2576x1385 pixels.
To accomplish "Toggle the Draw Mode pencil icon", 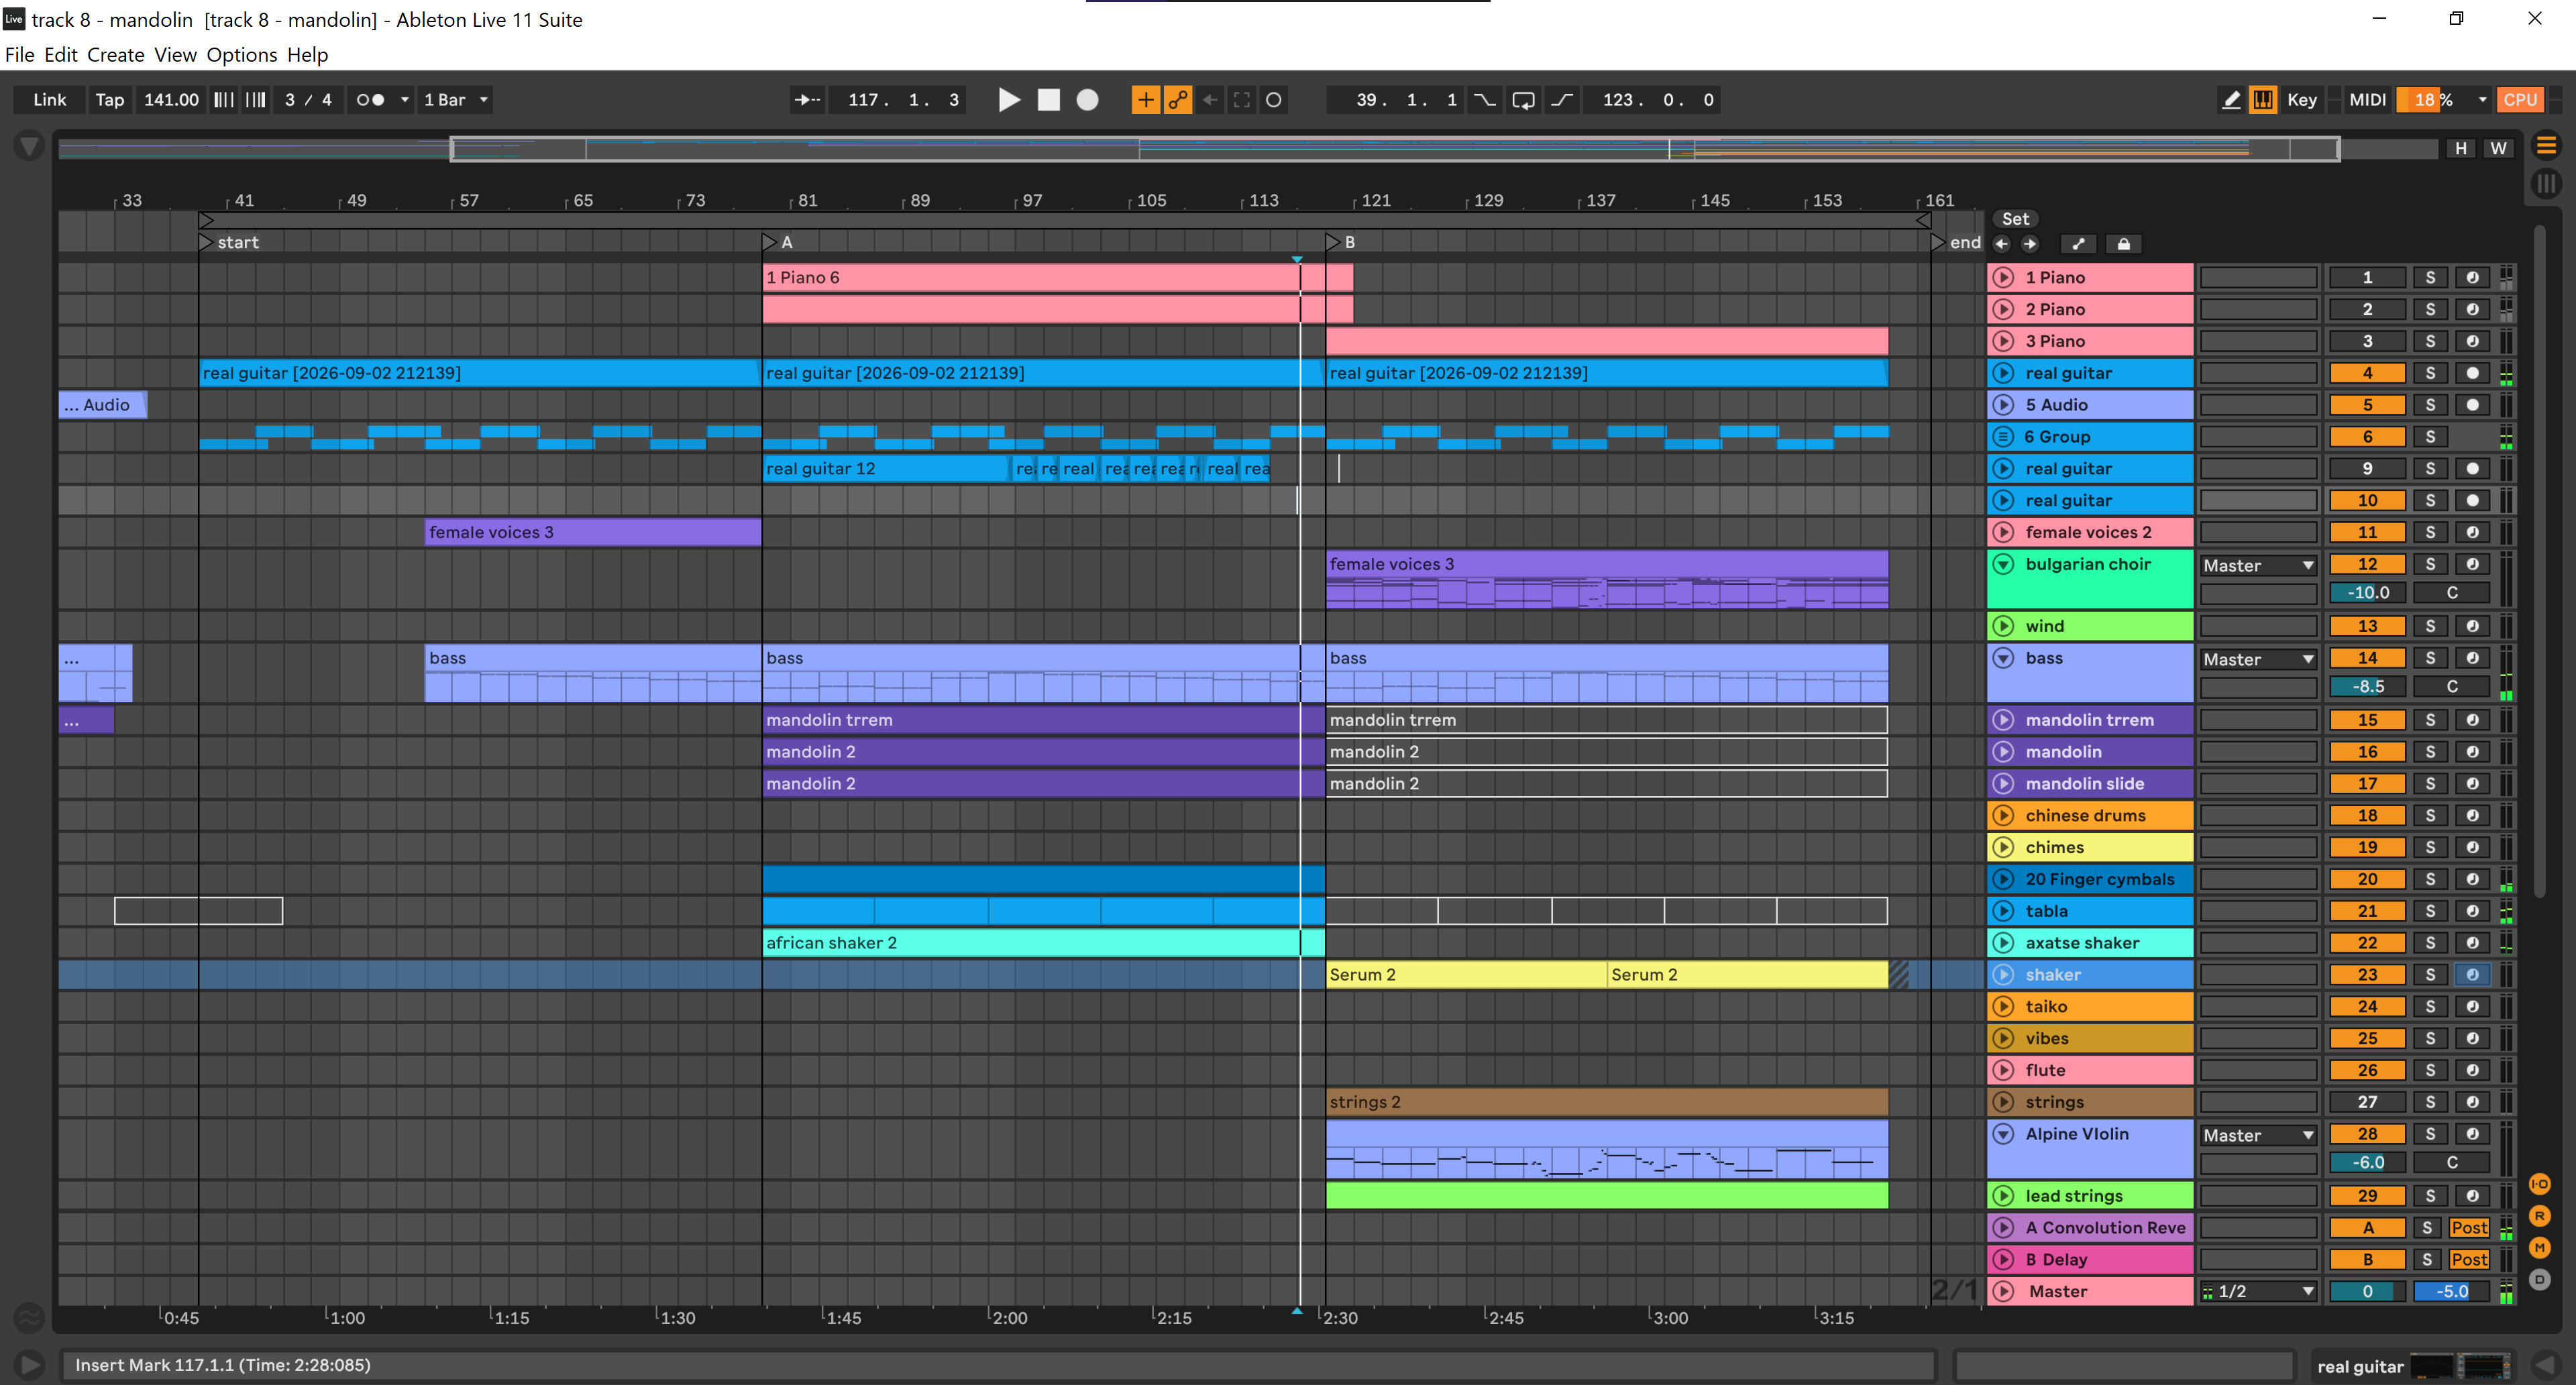I will point(2230,100).
